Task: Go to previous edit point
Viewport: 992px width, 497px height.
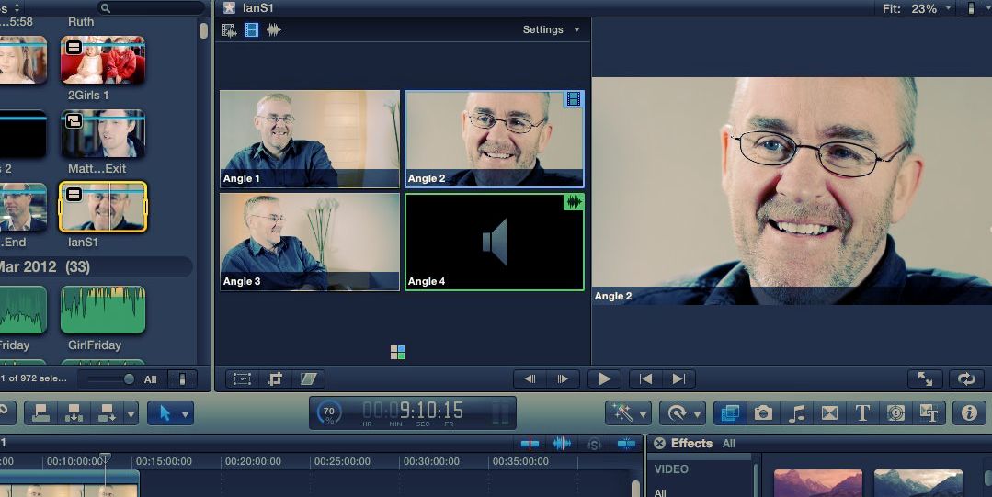Action: [x=645, y=378]
